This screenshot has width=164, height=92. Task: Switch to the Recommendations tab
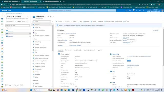[x=89, y=50]
